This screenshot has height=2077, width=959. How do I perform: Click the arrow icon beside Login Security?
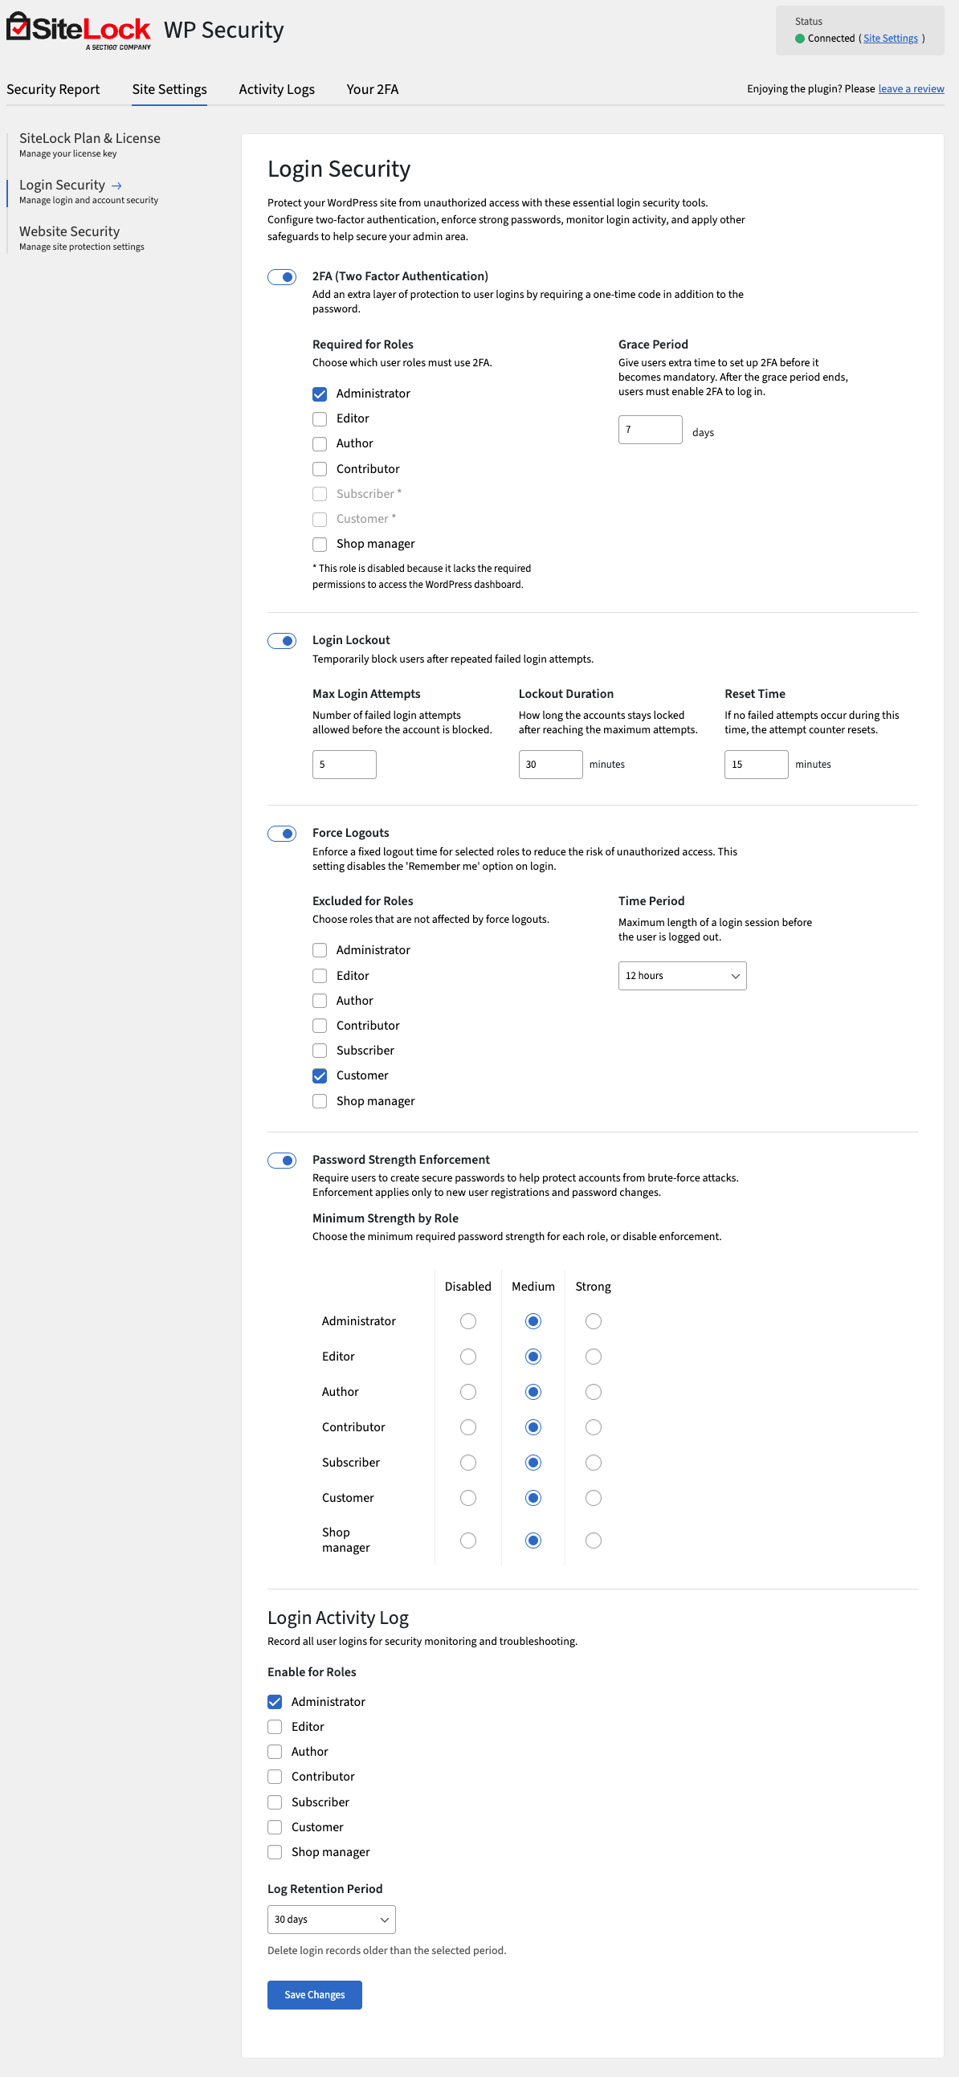pos(117,186)
